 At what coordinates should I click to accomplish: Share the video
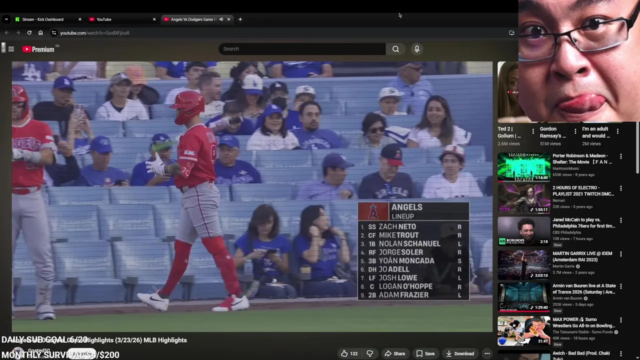pos(394,353)
